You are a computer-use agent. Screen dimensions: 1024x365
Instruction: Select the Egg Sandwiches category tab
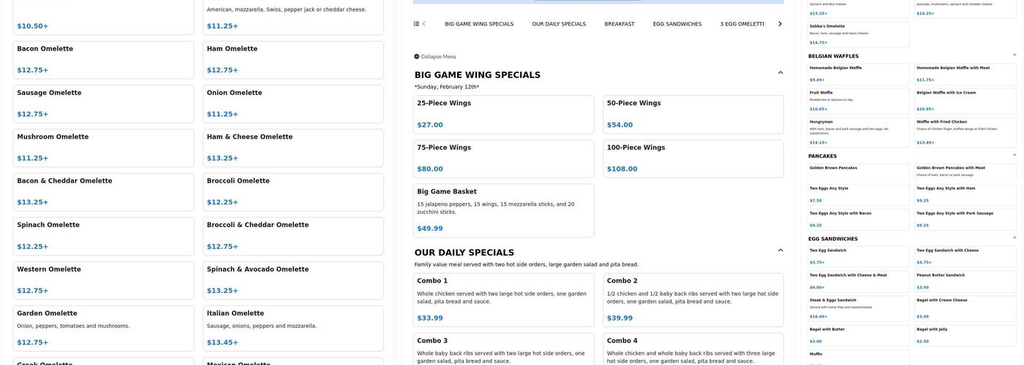coord(677,24)
